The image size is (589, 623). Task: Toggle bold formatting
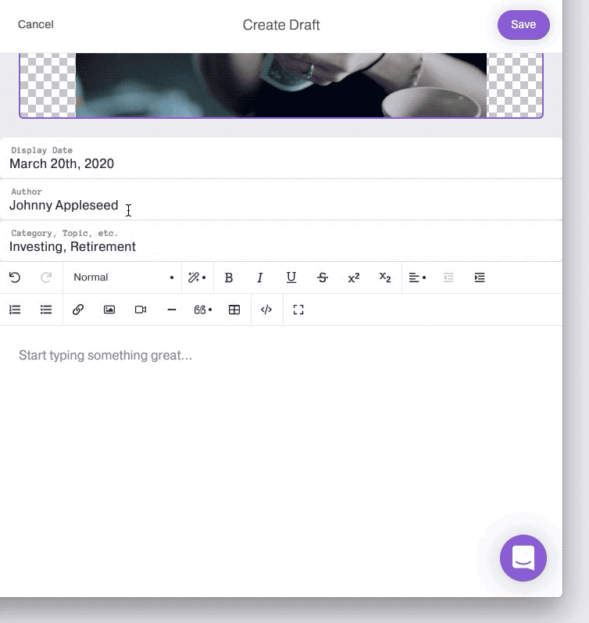click(x=228, y=277)
